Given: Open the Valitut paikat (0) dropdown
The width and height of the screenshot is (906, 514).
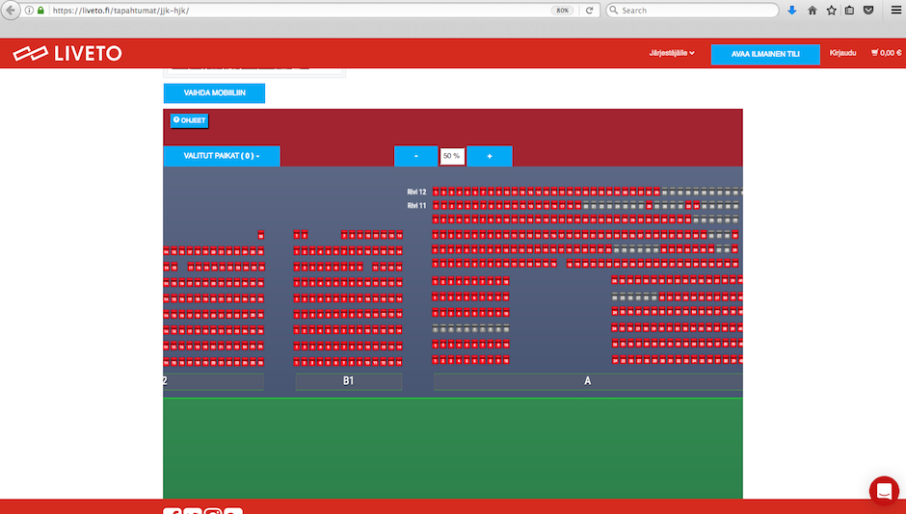Looking at the screenshot, I should click(222, 156).
